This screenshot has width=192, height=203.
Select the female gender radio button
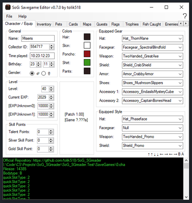(44, 73)
